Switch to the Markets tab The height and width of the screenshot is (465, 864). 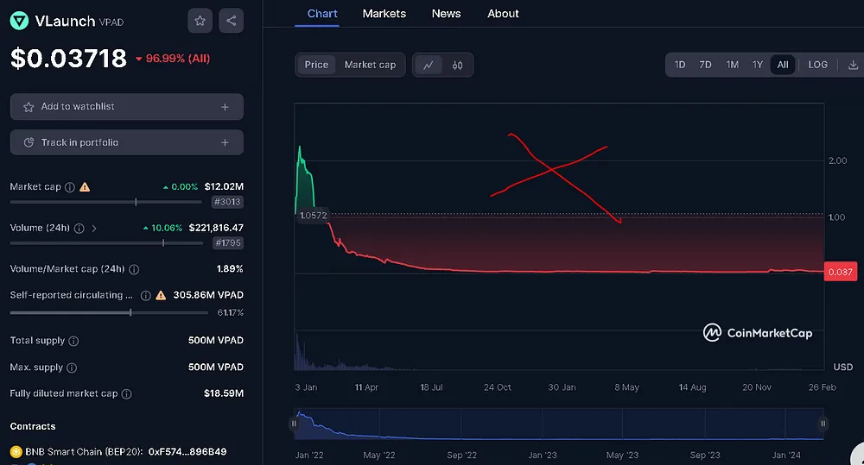(x=384, y=14)
